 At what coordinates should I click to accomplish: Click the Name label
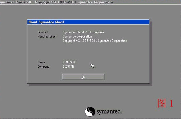click(x=41, y=62)
